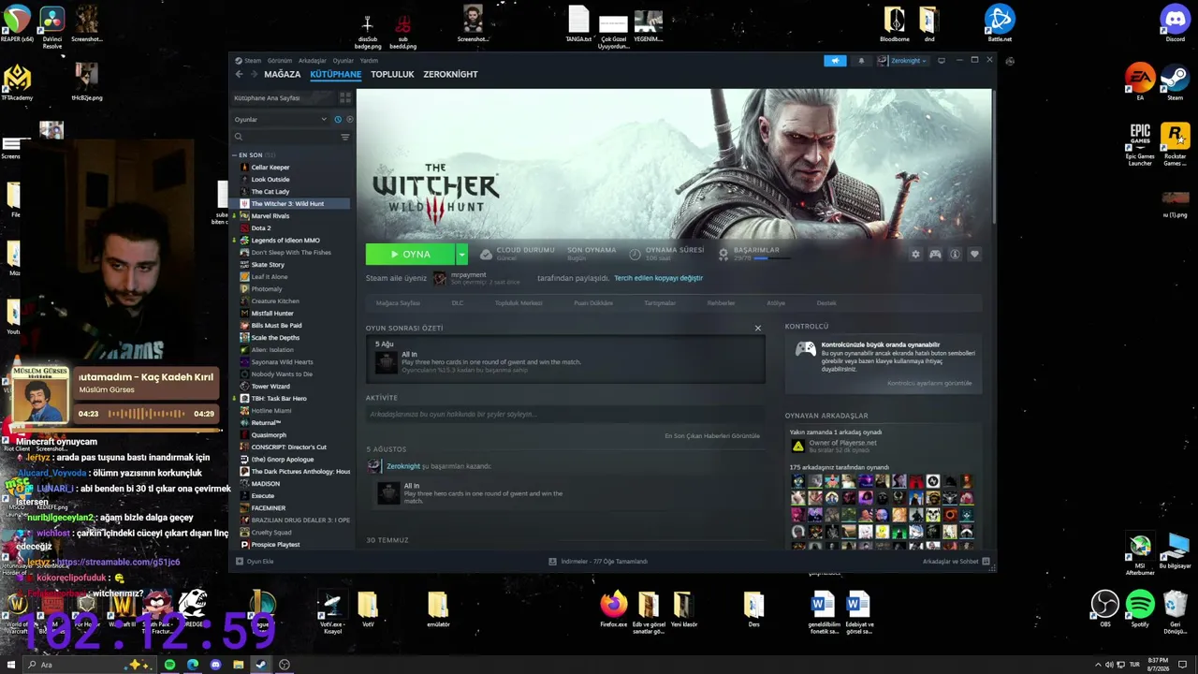Open Arkadaşlar ve Sohbet panel
The height and width of the screenshot is (674, 1198).
tap(957, 561)
